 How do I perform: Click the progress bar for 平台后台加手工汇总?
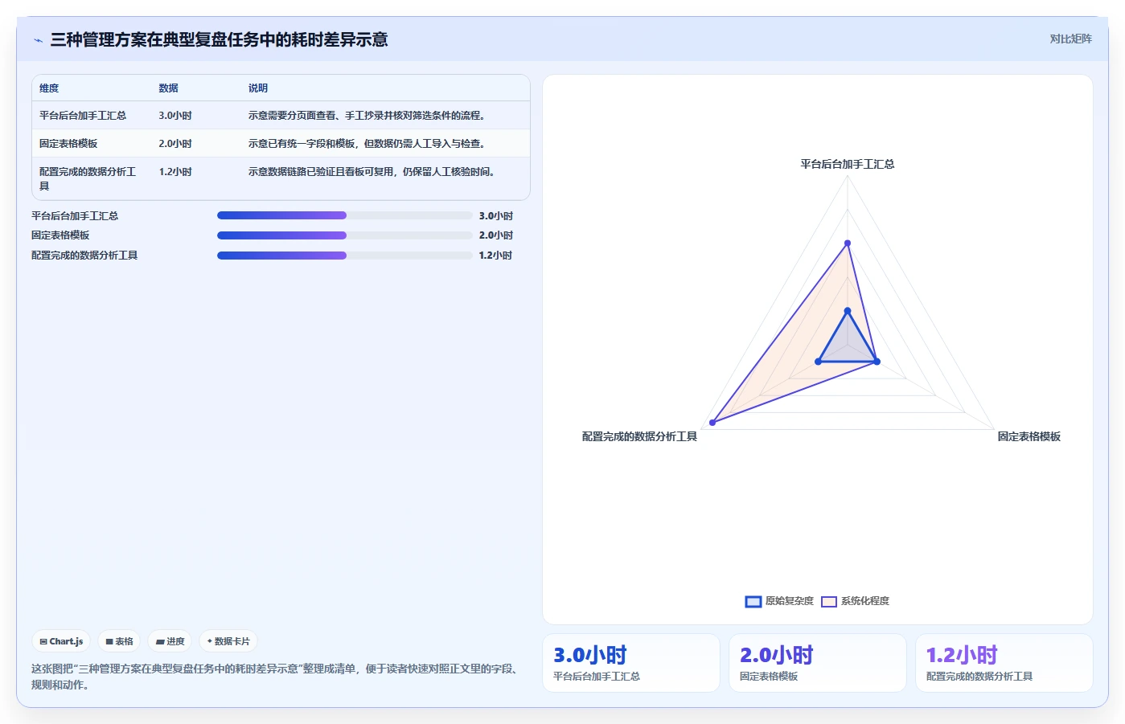point(345,215)
